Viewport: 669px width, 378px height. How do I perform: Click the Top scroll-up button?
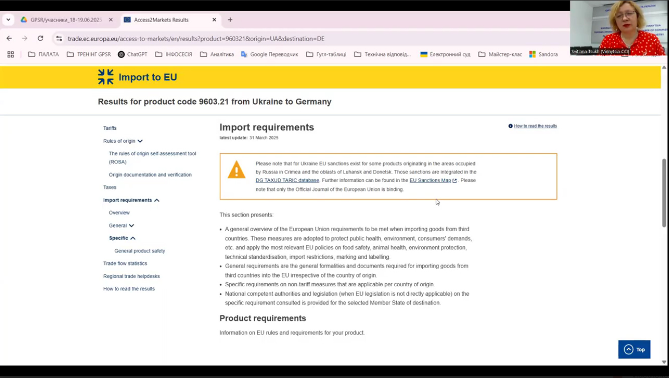634,349
